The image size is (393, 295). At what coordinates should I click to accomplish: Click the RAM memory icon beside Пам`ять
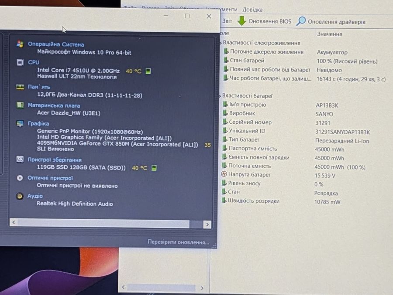click(20, 87)
